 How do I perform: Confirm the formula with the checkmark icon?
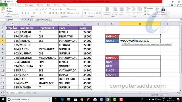point(28,20)
